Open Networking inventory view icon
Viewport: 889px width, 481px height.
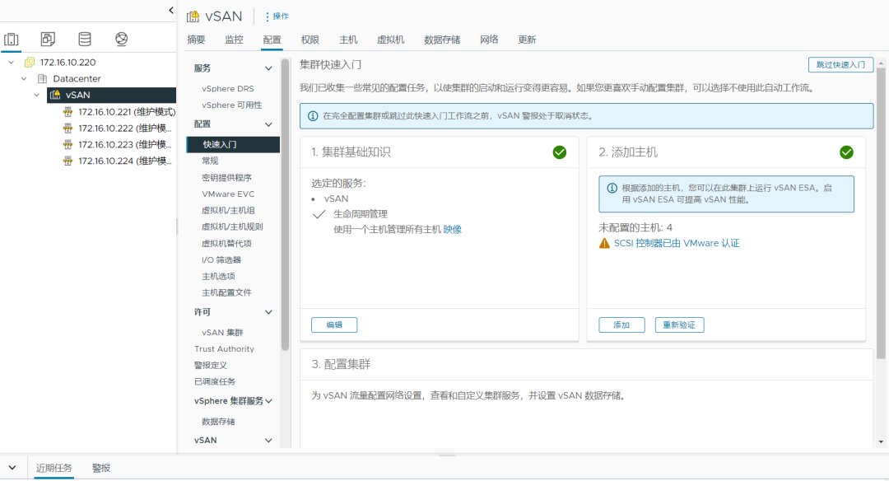click(121, 40)
